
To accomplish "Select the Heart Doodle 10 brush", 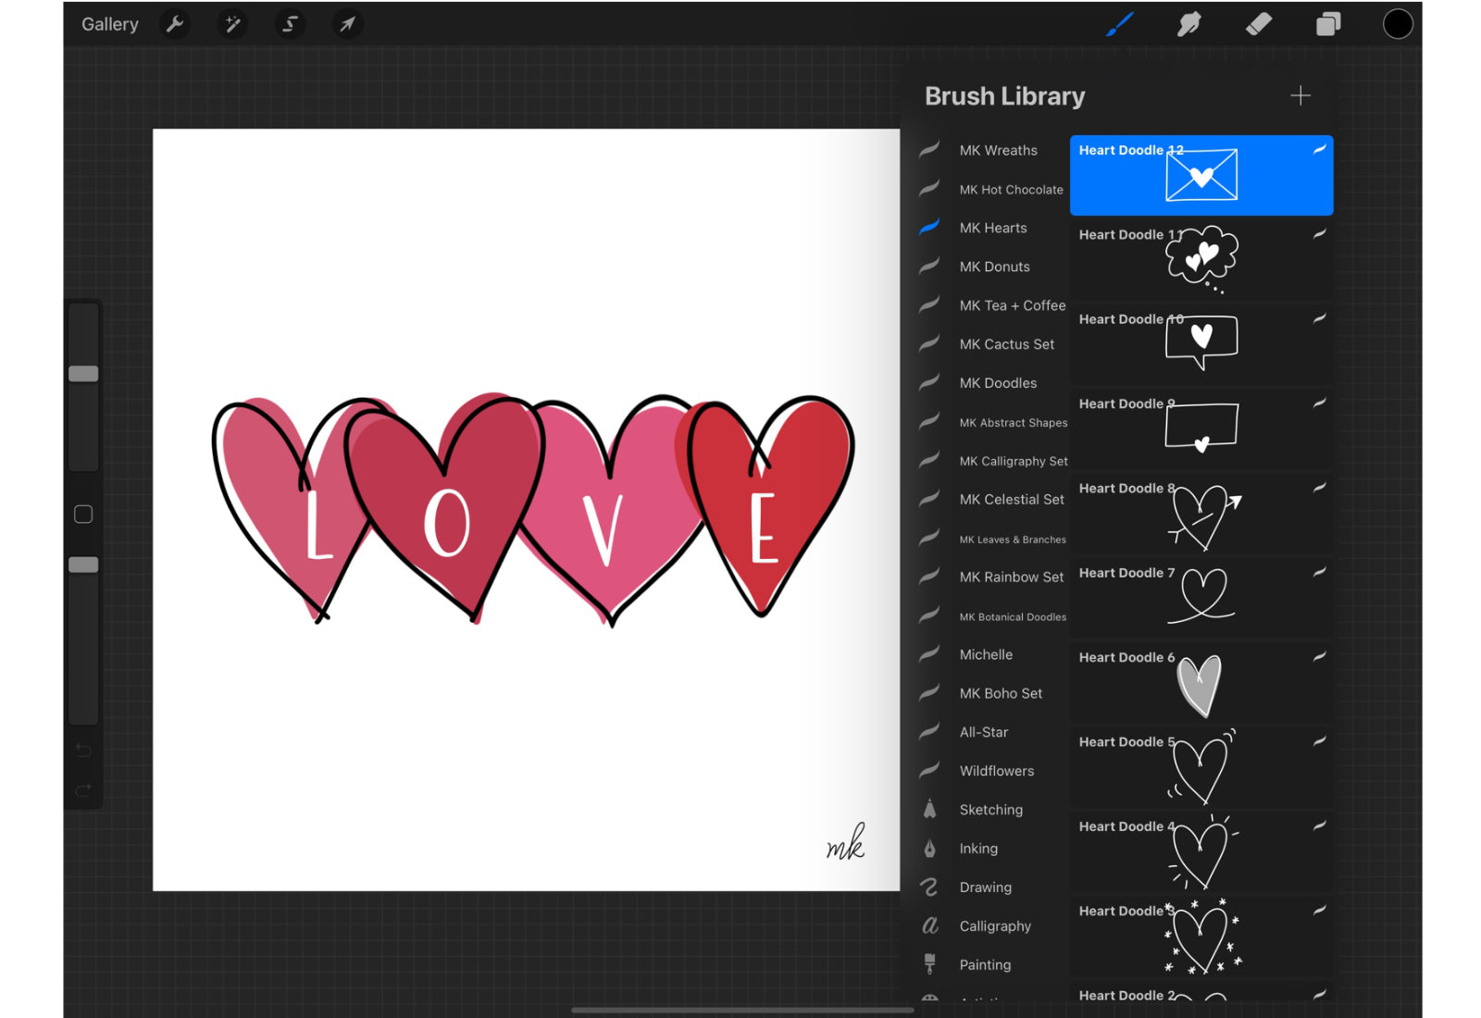I will click(1201, 344).
